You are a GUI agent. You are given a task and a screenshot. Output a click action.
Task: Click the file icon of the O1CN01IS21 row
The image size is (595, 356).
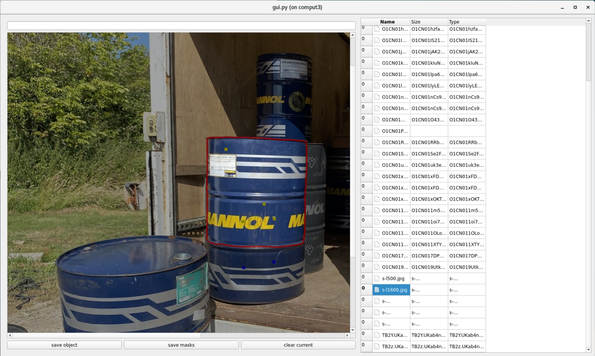377,40
